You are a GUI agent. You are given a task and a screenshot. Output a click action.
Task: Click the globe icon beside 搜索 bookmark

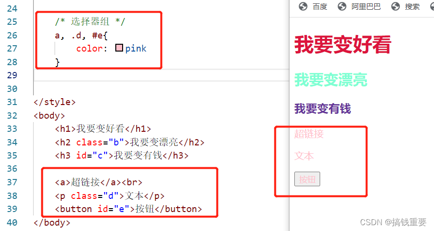click(396, 6)
